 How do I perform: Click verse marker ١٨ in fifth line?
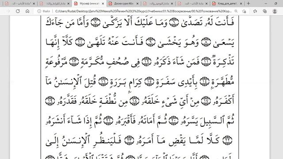pos(134,101)
